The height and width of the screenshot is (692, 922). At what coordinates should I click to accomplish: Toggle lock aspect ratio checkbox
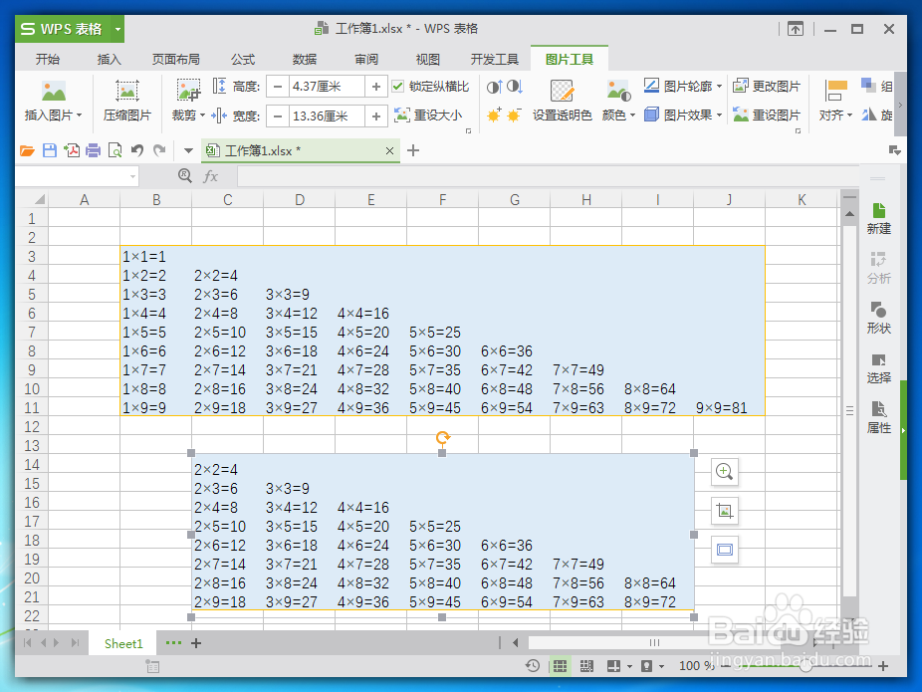pos(398,87)
